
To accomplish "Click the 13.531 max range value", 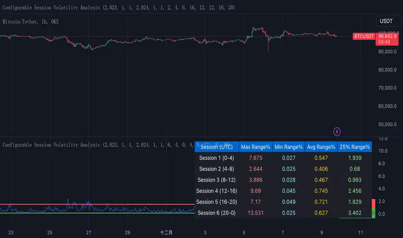I will click(256, 213).
